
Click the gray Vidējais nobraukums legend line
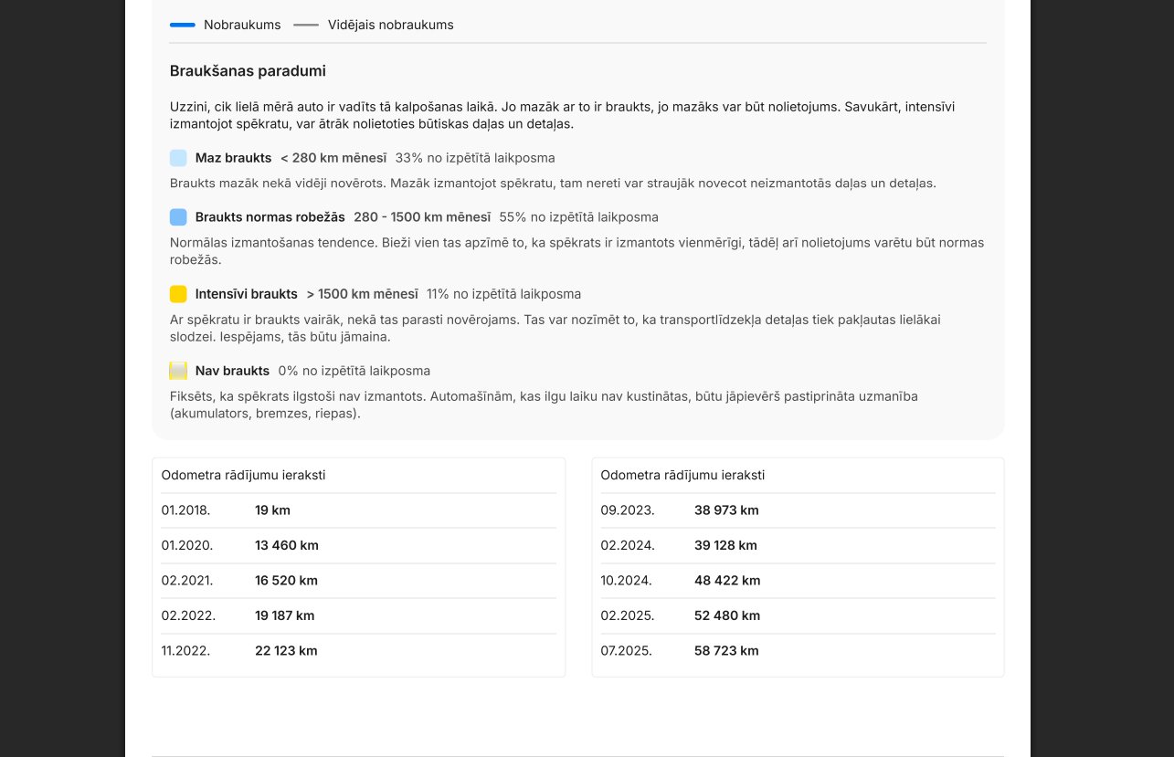tap(306, 26)
